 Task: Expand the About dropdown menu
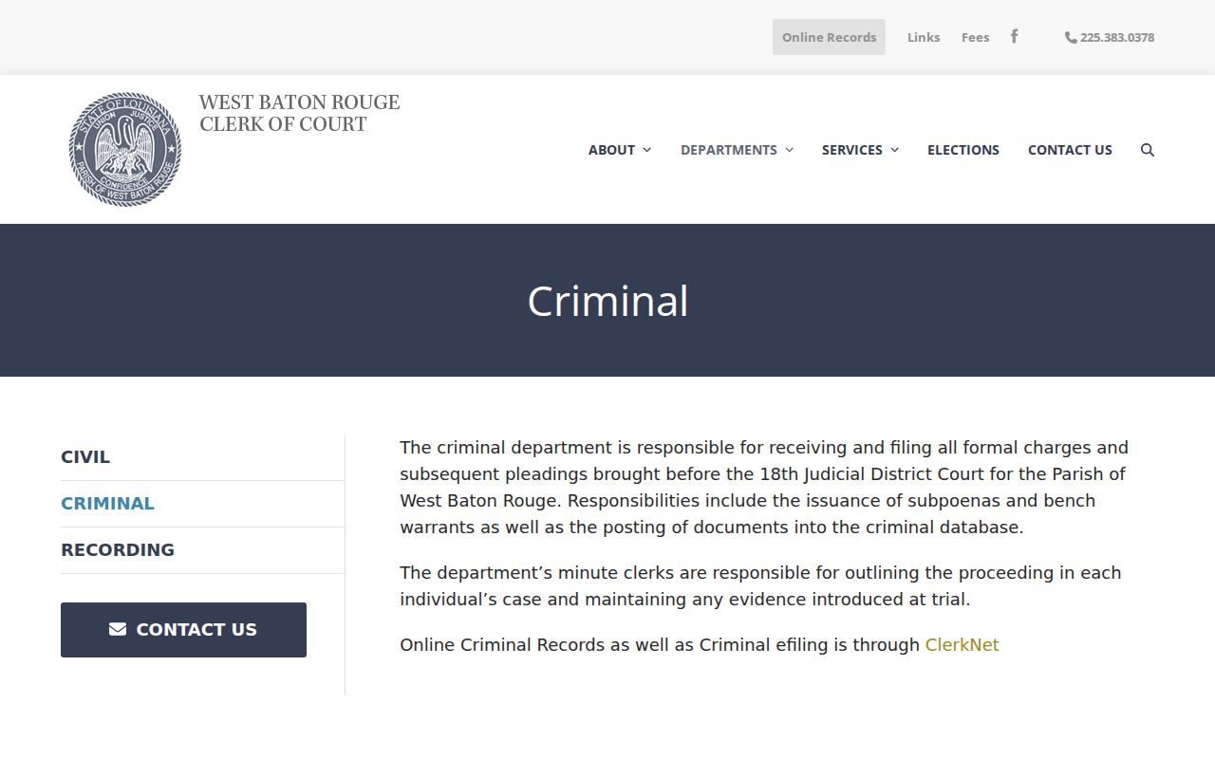(x=620, y=150)
